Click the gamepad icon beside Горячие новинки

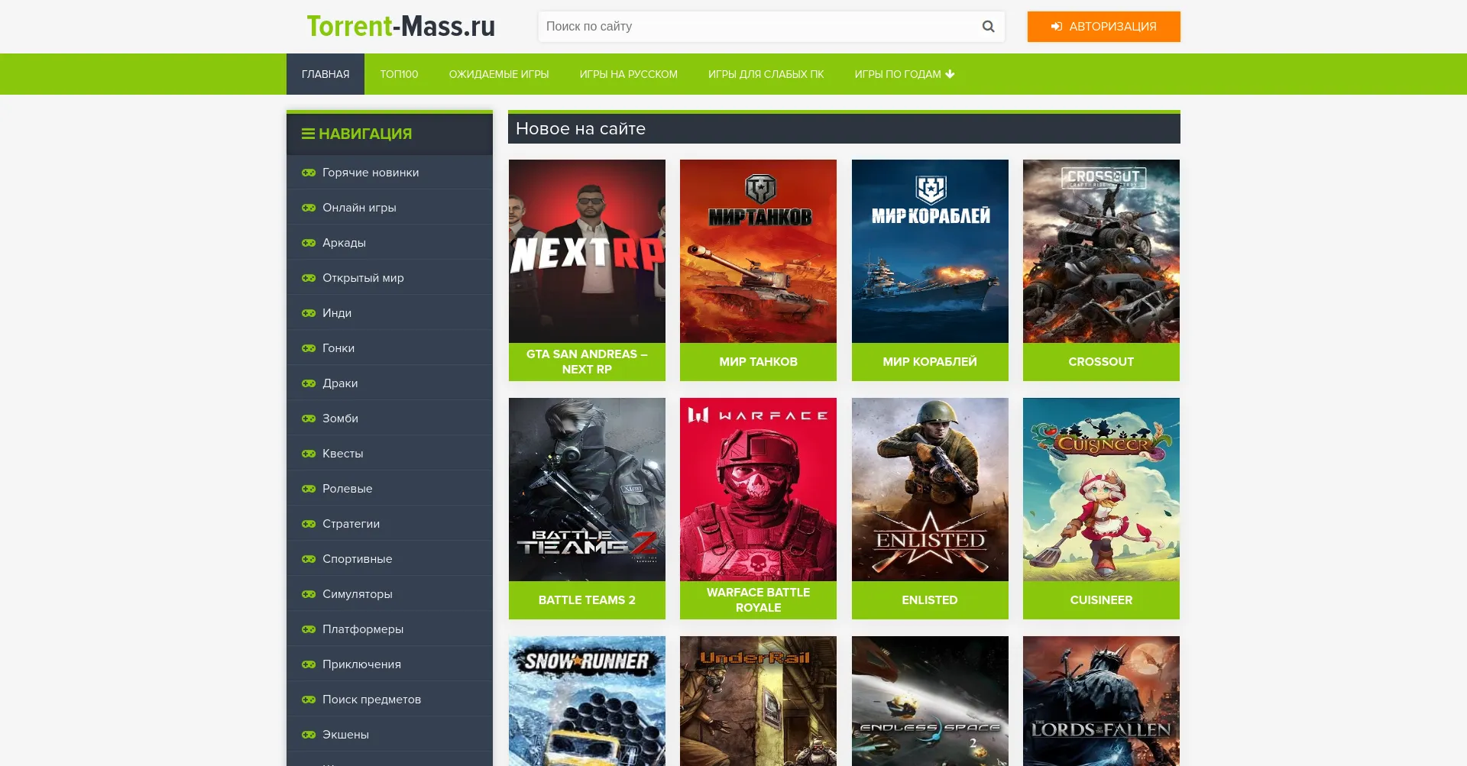tap(309, 173)
